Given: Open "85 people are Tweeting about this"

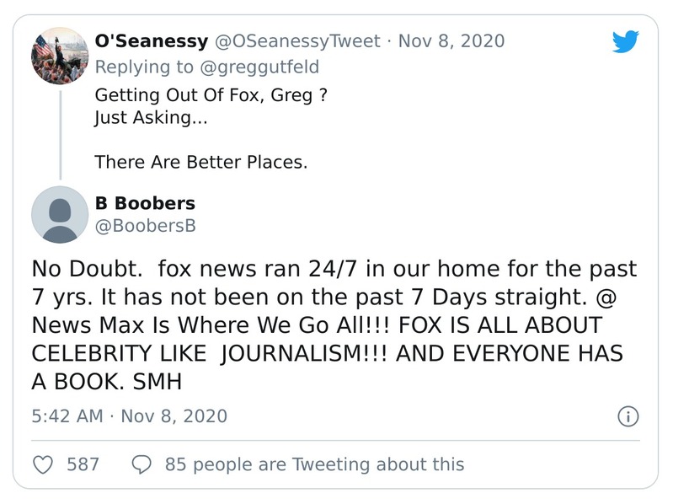Looking at the screenshot, I should [x=314, y=464].
